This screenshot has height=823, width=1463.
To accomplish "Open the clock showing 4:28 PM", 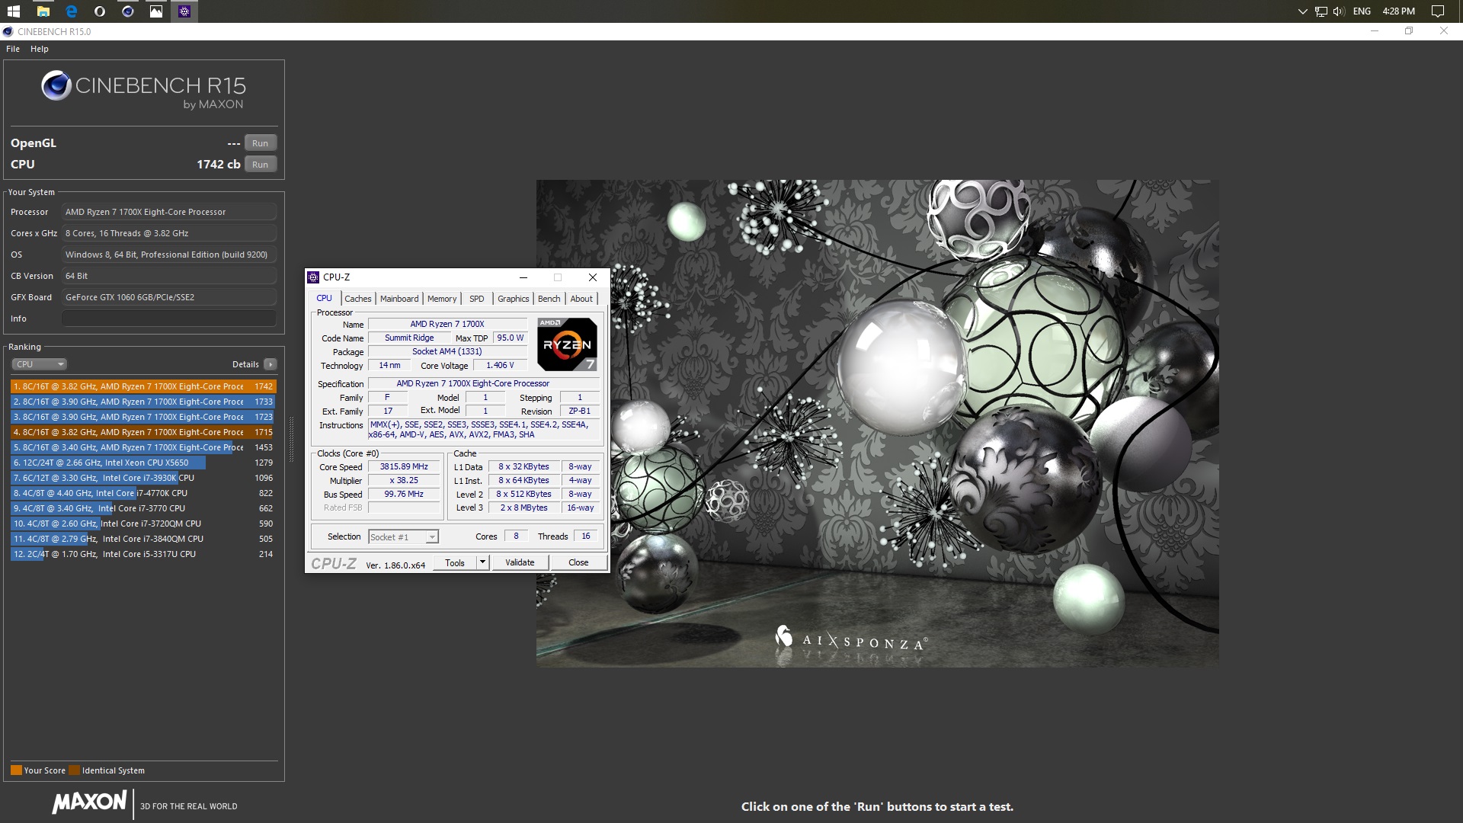I will (1398, 11).
